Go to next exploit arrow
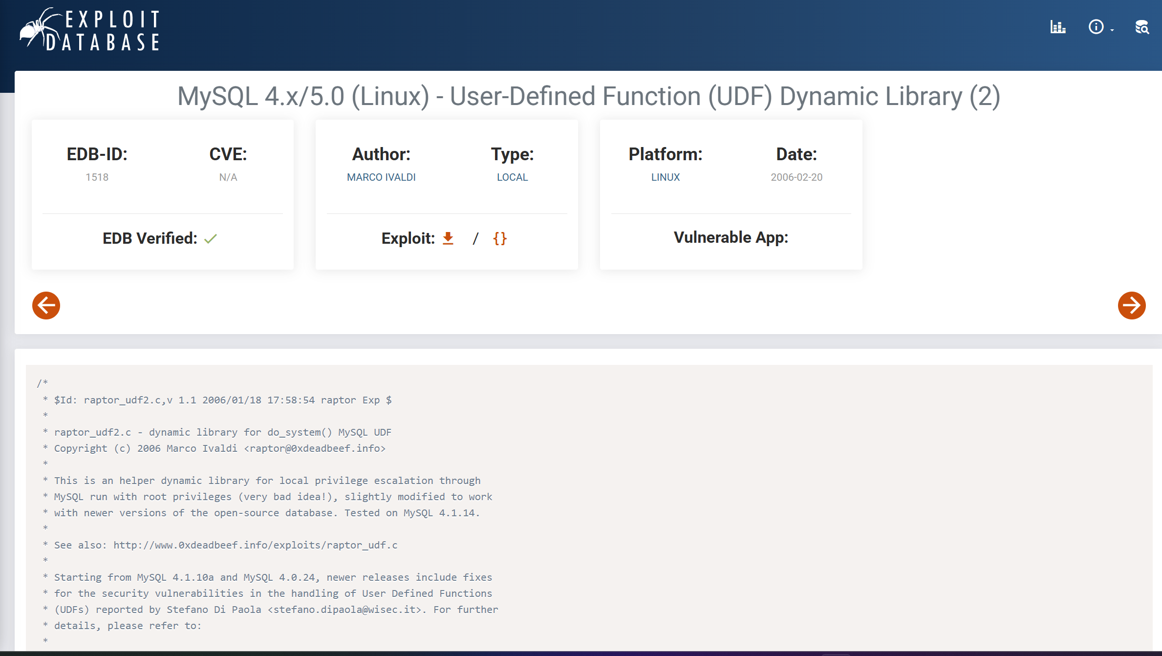This screenshot has height=656, width=1162. [x=1131, y=306]
